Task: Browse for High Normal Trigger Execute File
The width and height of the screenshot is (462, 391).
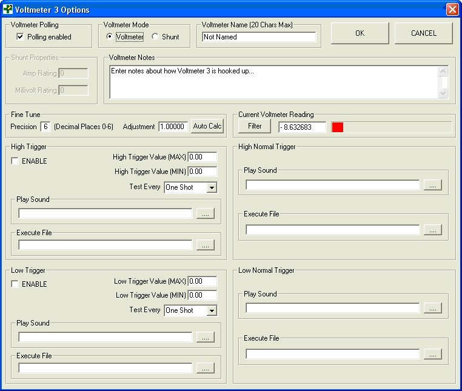Action: coord(432,230)
